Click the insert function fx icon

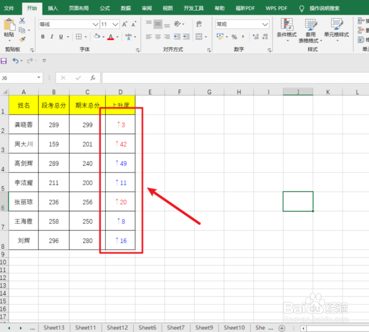(93, 78)
